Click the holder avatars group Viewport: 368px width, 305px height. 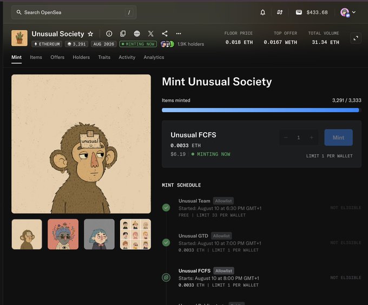167,44
